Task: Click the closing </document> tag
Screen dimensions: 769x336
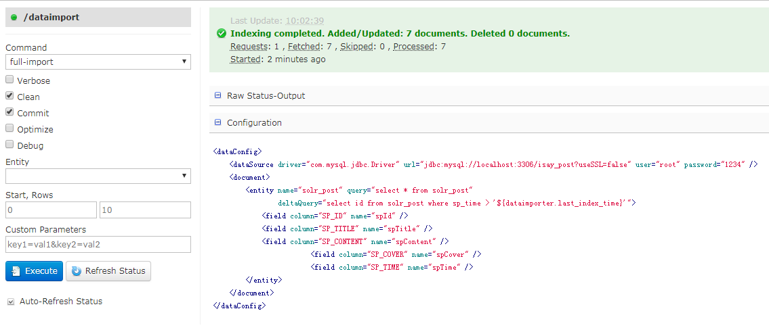Action: [x=251, y=293]
